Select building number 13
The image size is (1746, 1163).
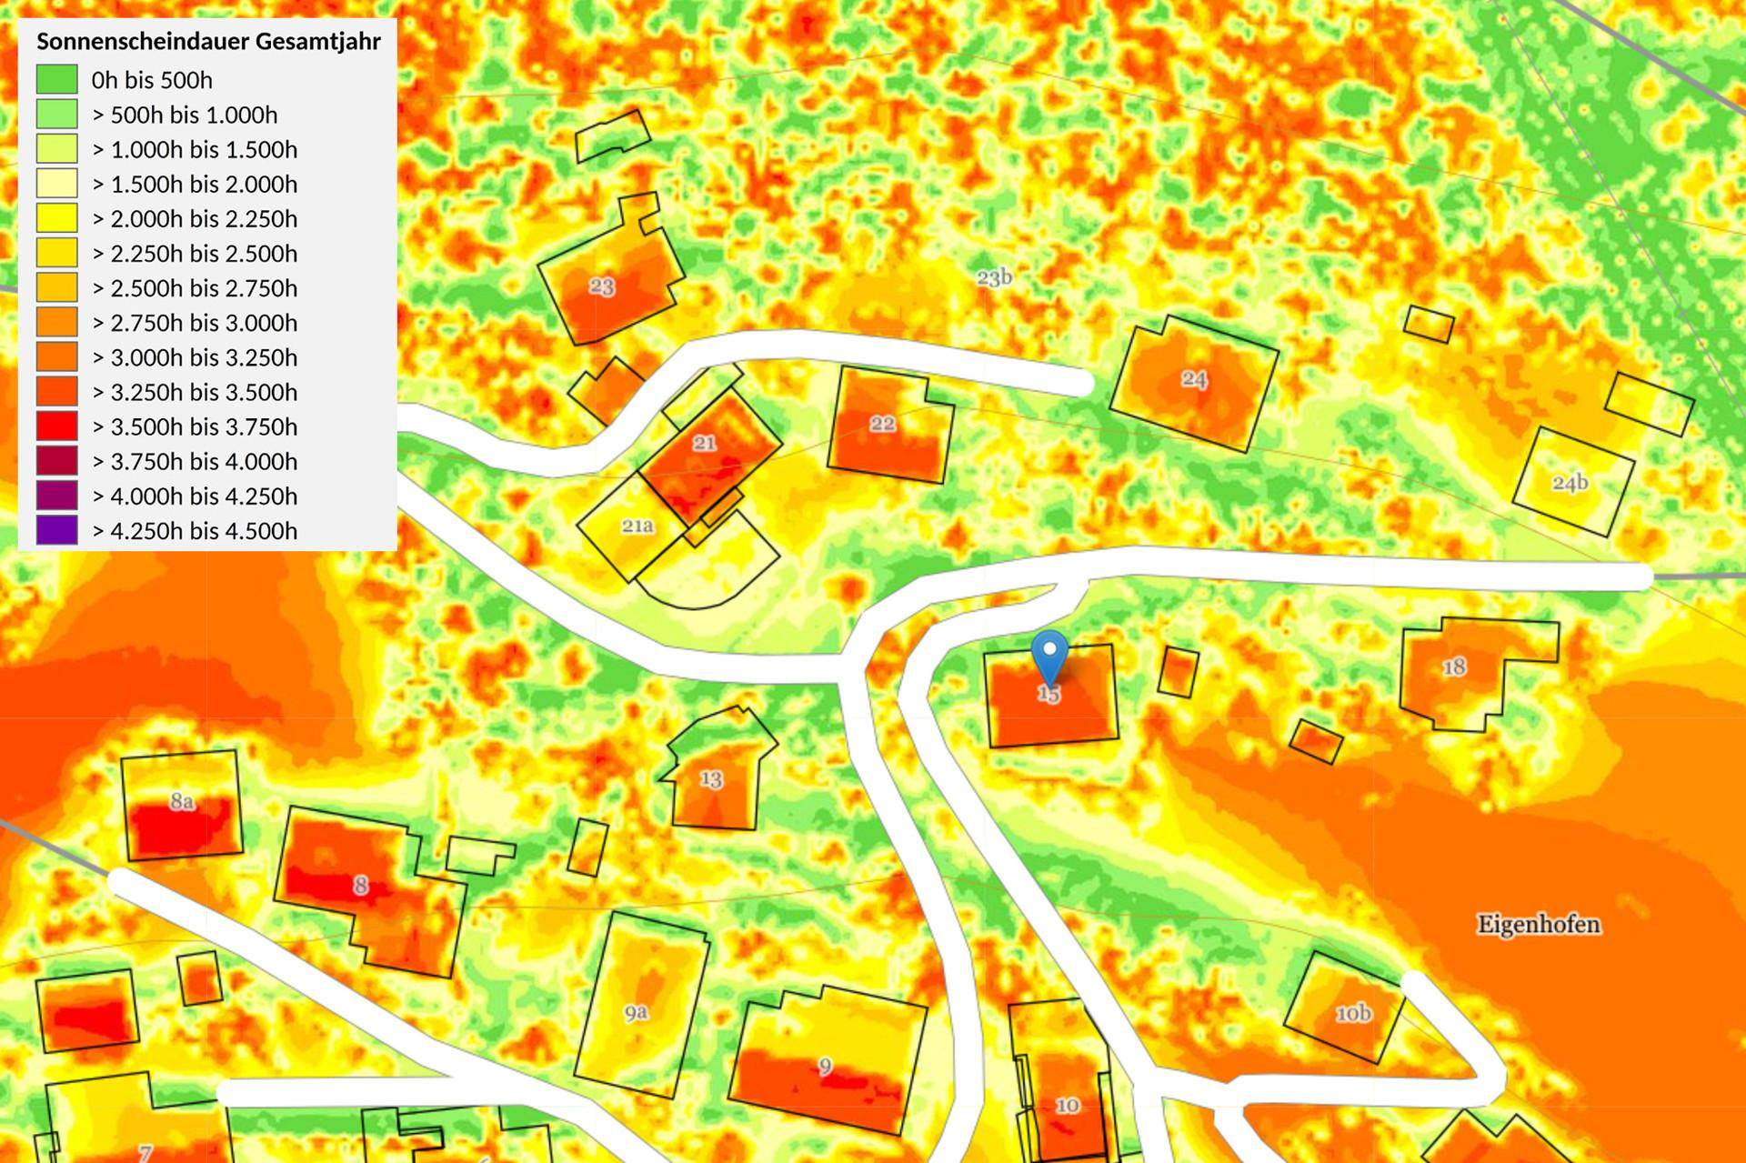pos(711,779)
